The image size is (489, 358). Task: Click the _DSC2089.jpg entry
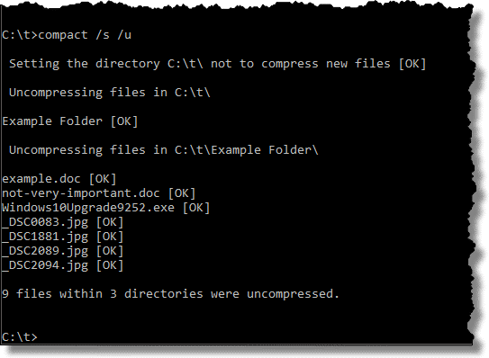(45, 251)
